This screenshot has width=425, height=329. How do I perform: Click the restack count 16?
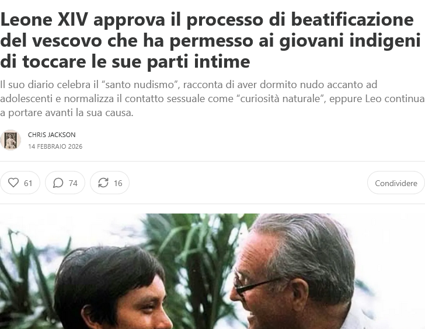(x=118, y=183)
